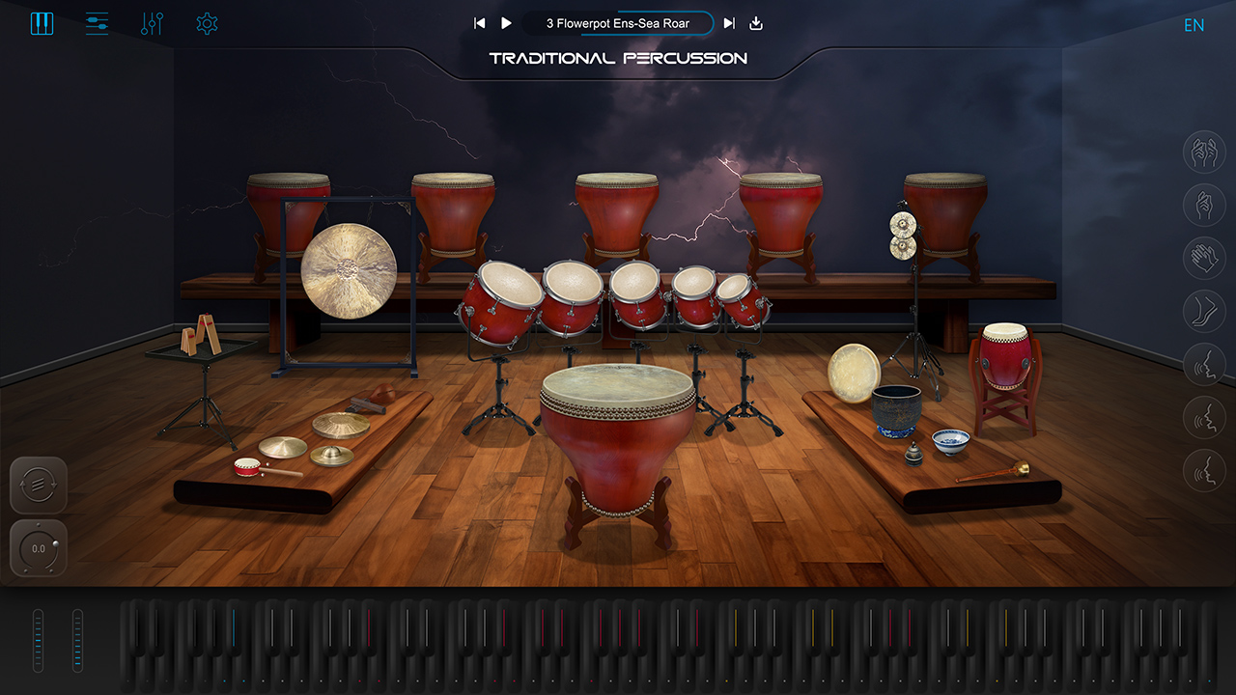Strike the dark blue singing bowl
The height and width of the screenshot is (695, 1236).
pos(896,410)
